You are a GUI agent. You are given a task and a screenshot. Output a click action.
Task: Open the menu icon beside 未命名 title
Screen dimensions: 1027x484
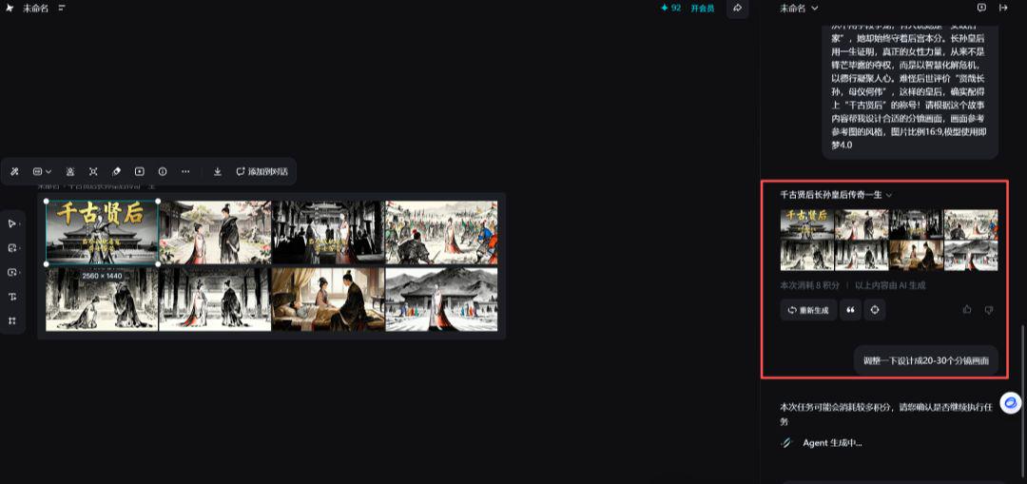tap(62, 9)
